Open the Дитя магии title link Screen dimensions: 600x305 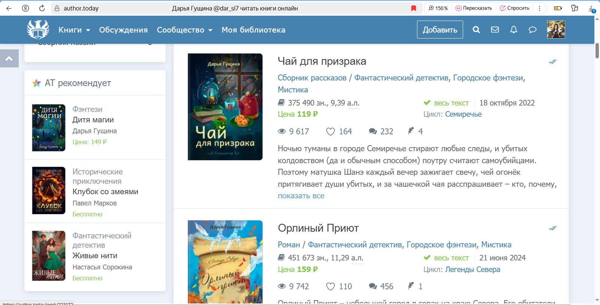93,120
